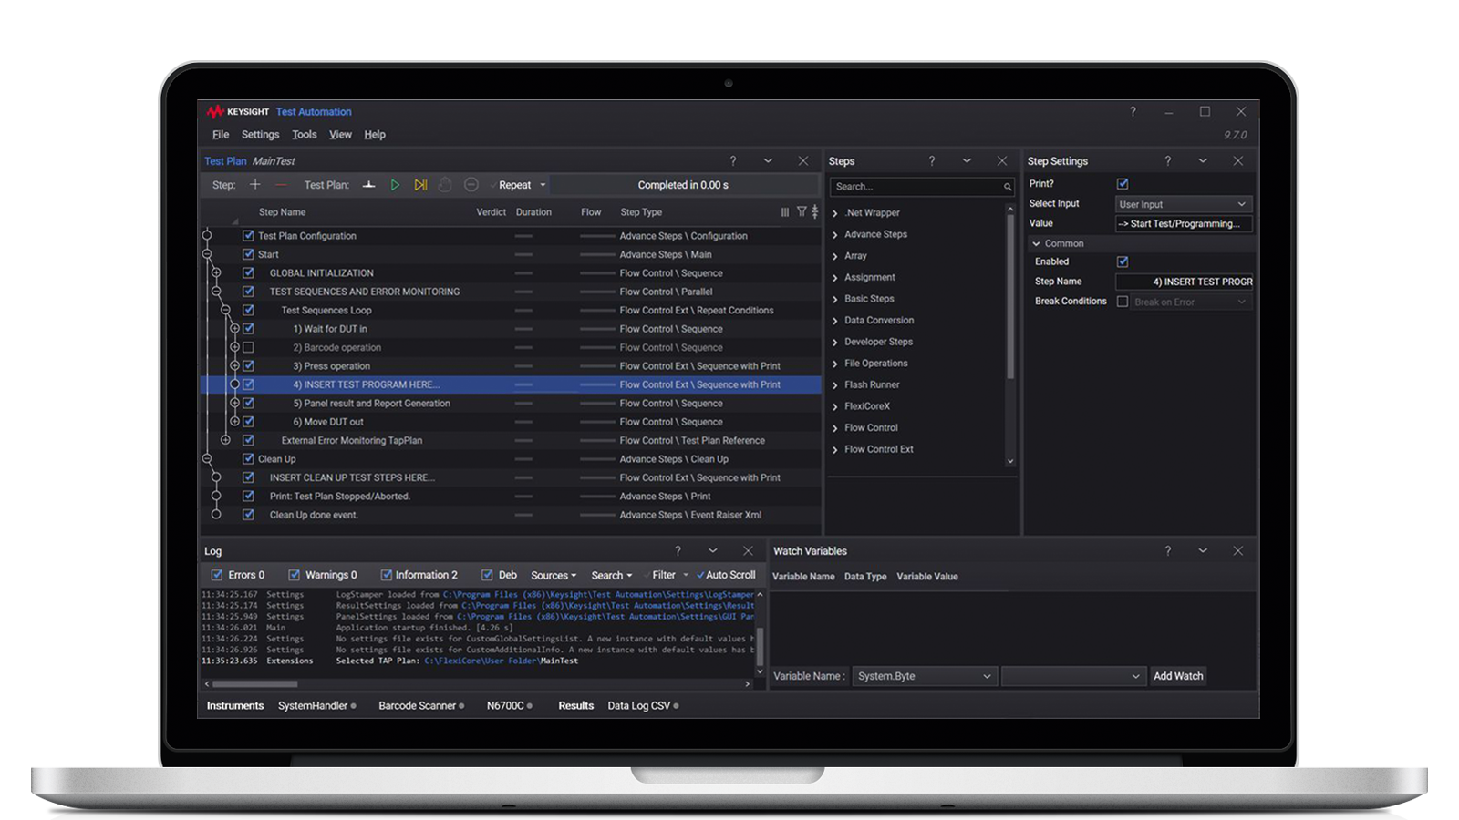The height and width of the screenshot is (820, 1459).
Task: Open the Settings menu
Action: coord(260,135)
